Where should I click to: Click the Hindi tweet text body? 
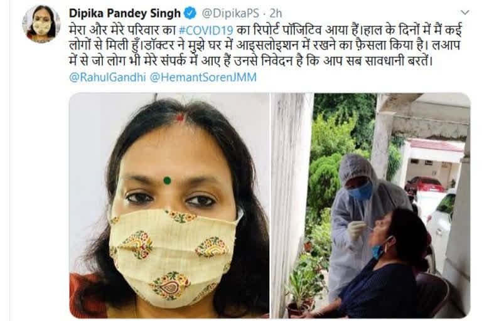click(x=265, y=46)
